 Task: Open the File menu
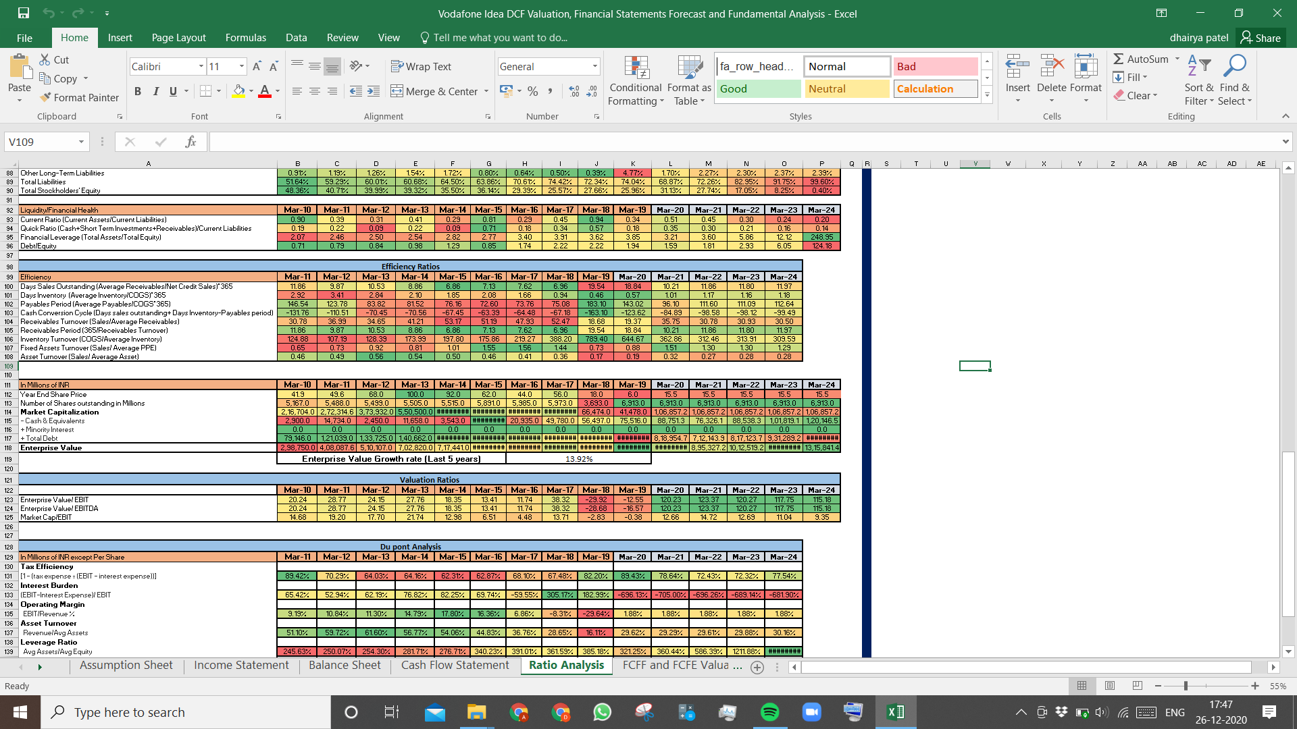pyautogui.click(x=25, y=38)
